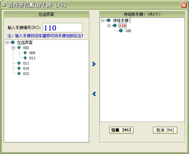Click the 结账 [F5] checkout button
The width and height of the screenshot is (189, 154).
121,130
